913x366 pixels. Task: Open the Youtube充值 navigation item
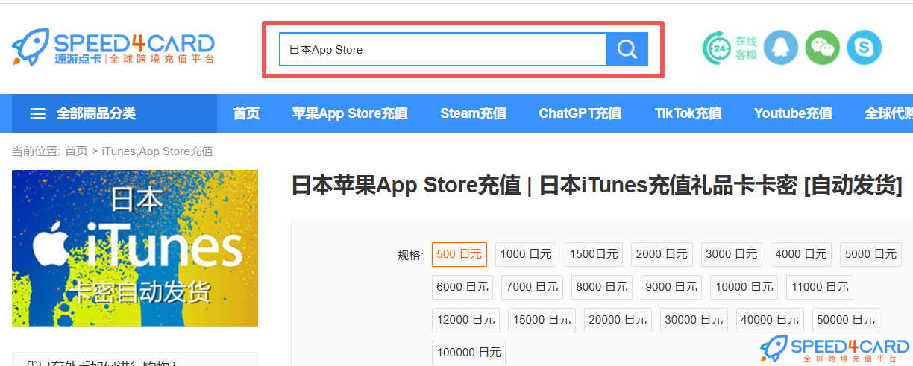793,113
